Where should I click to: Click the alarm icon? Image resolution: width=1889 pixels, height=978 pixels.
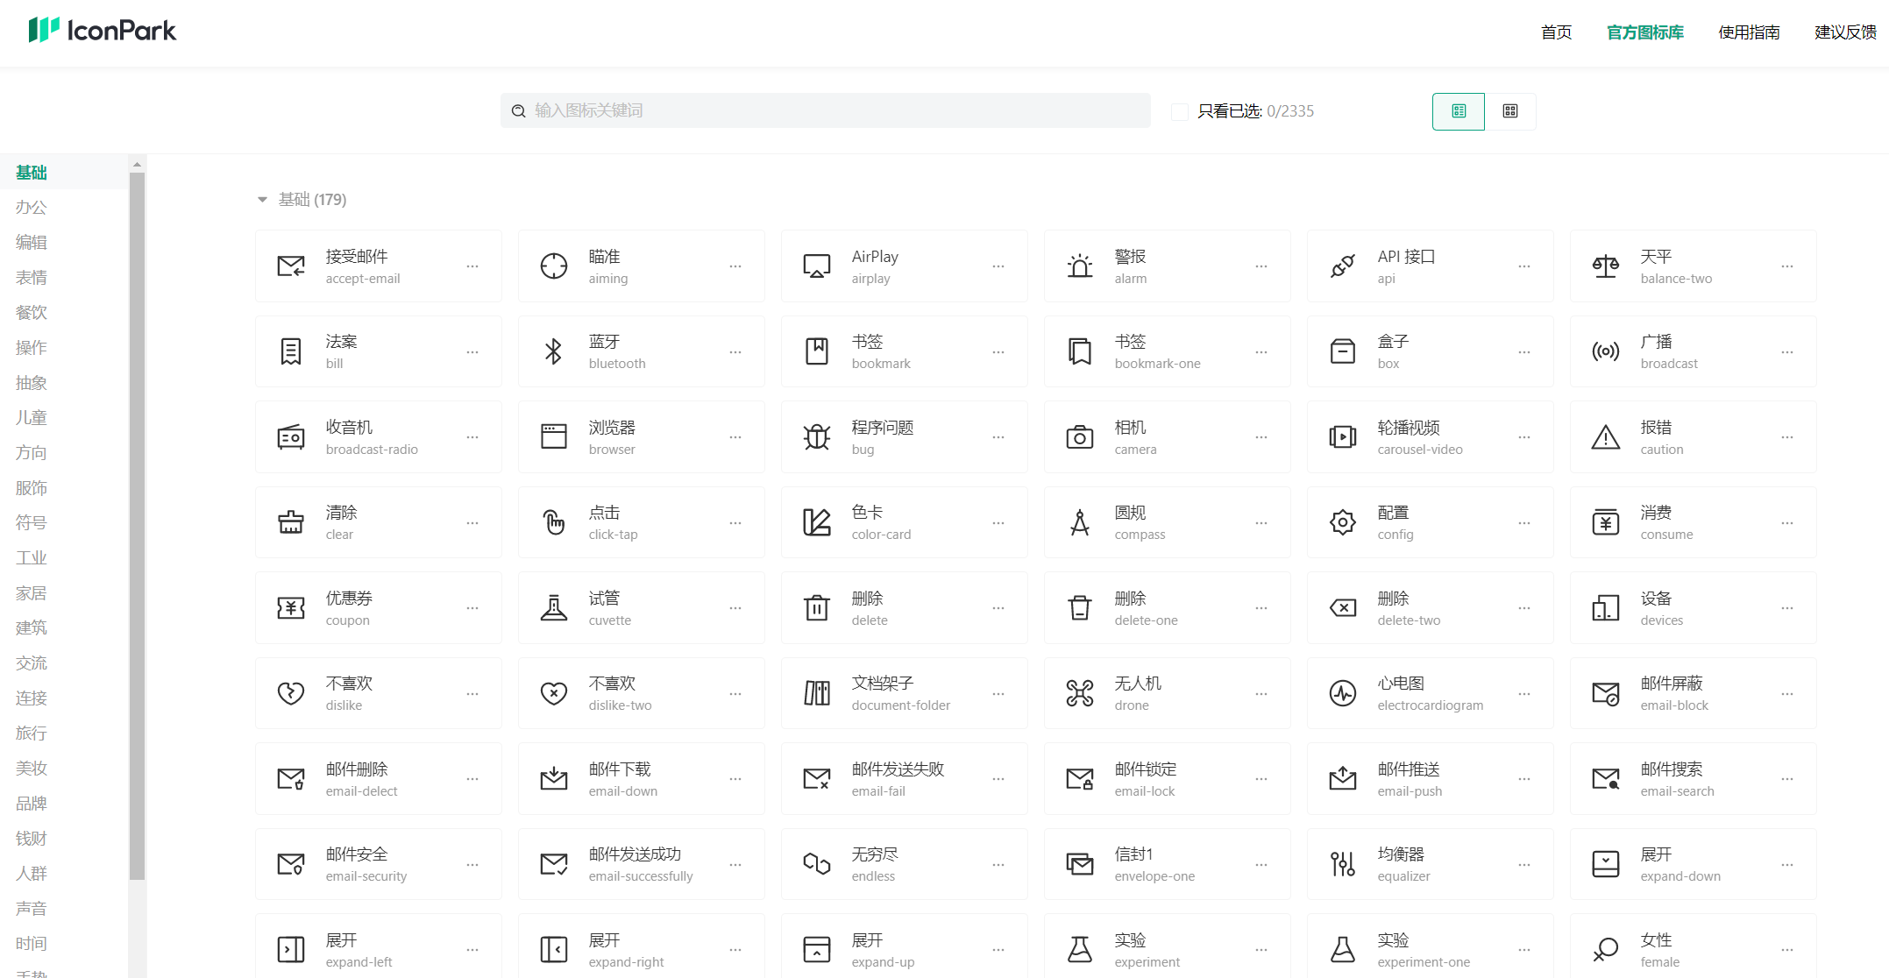(1079, 266)
